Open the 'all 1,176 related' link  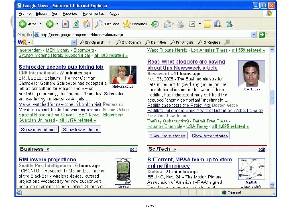click(77, 120)
